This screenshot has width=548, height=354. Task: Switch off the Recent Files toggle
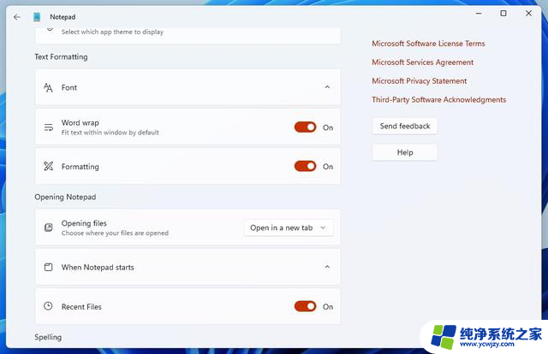[x=305, y=306]
